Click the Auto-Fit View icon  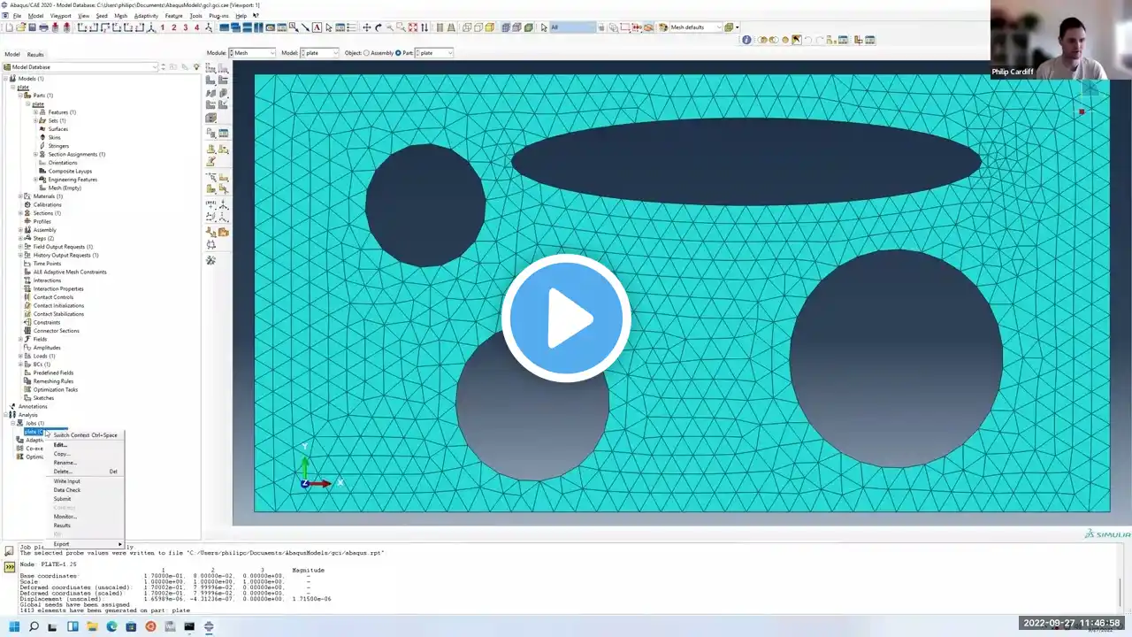pyautogui.click(x=412, y=27)
